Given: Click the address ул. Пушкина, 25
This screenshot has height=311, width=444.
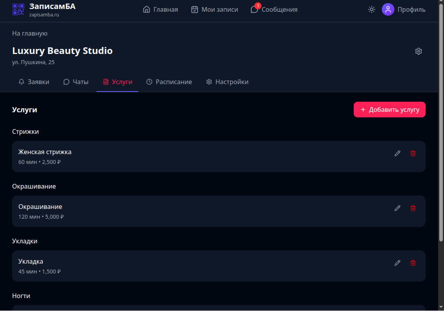Looking at the screenshot, I should [33, 62].
